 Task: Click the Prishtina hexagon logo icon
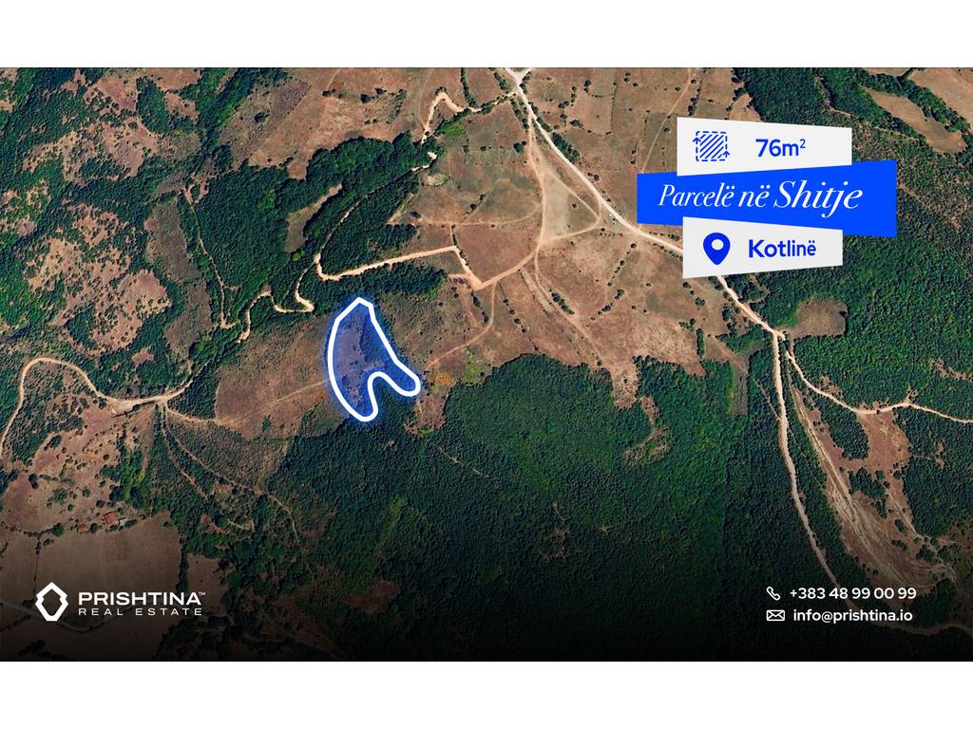click(51, 602)
